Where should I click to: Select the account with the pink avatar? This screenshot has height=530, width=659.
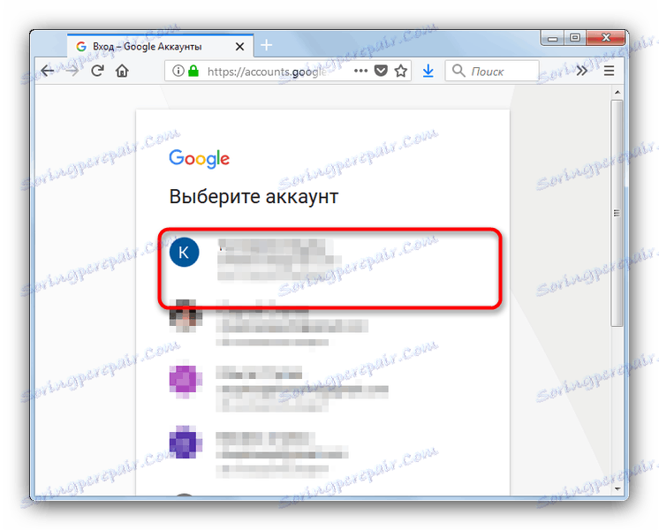322,388
